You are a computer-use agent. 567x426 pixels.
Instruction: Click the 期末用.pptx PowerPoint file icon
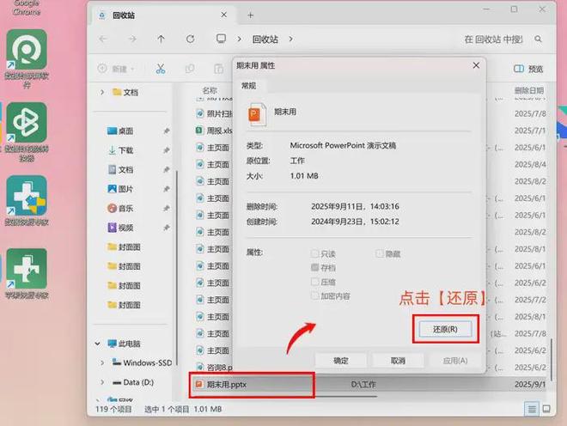pos(199,384)
